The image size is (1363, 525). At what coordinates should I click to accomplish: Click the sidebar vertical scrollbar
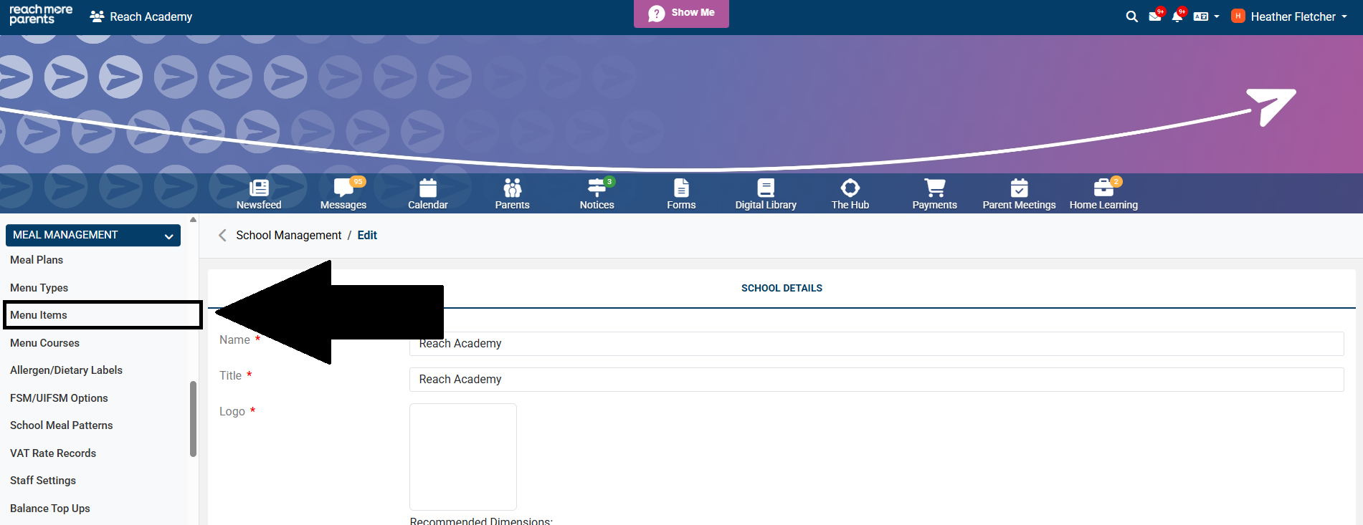point(193,419)
